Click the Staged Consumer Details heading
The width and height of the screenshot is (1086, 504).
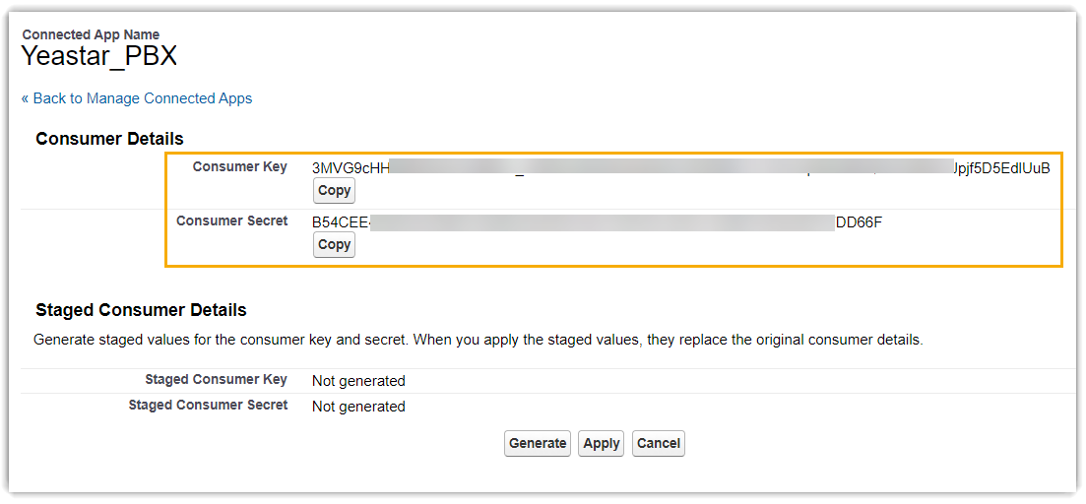(x=141, y=310)
